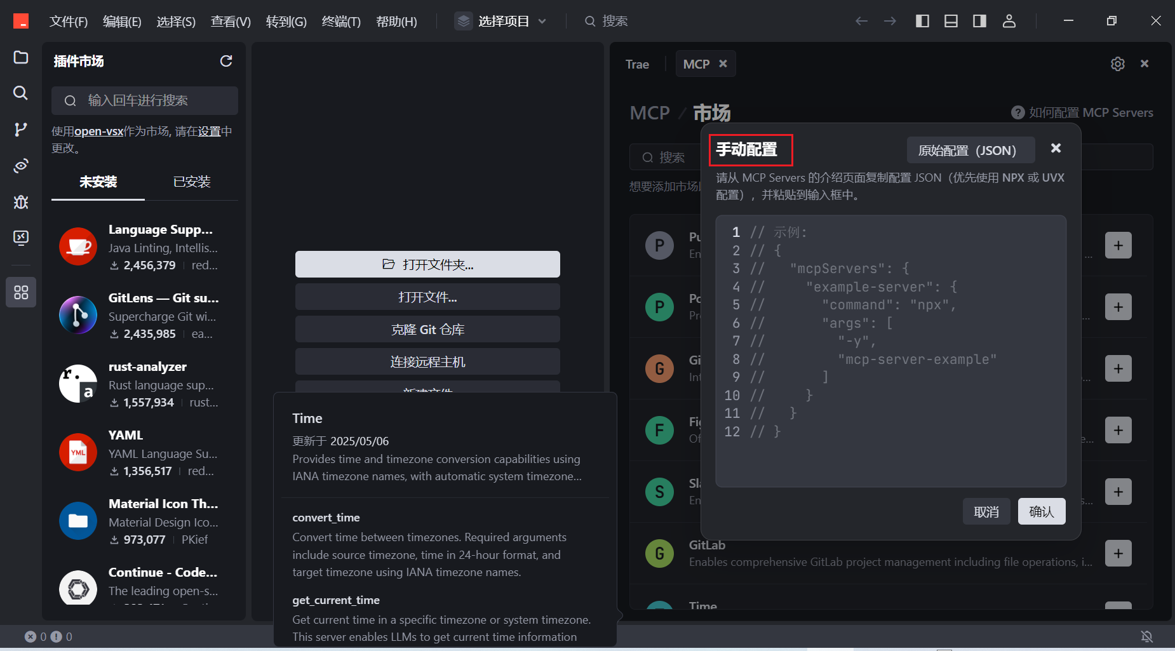Switch to the 已安装 tab
The image size is (1175, 651).
click(191, 182)
